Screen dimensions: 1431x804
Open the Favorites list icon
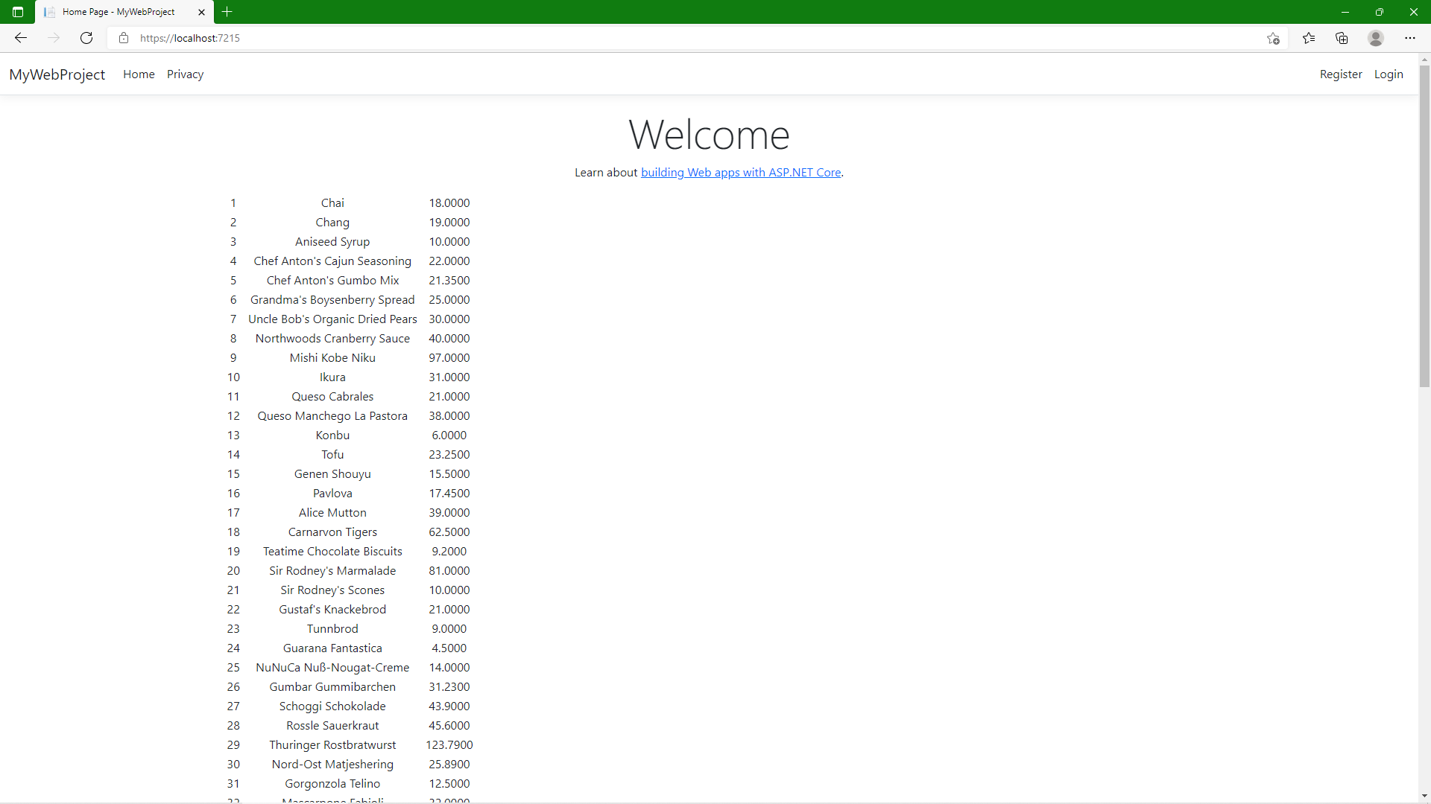click(1309, 38)
